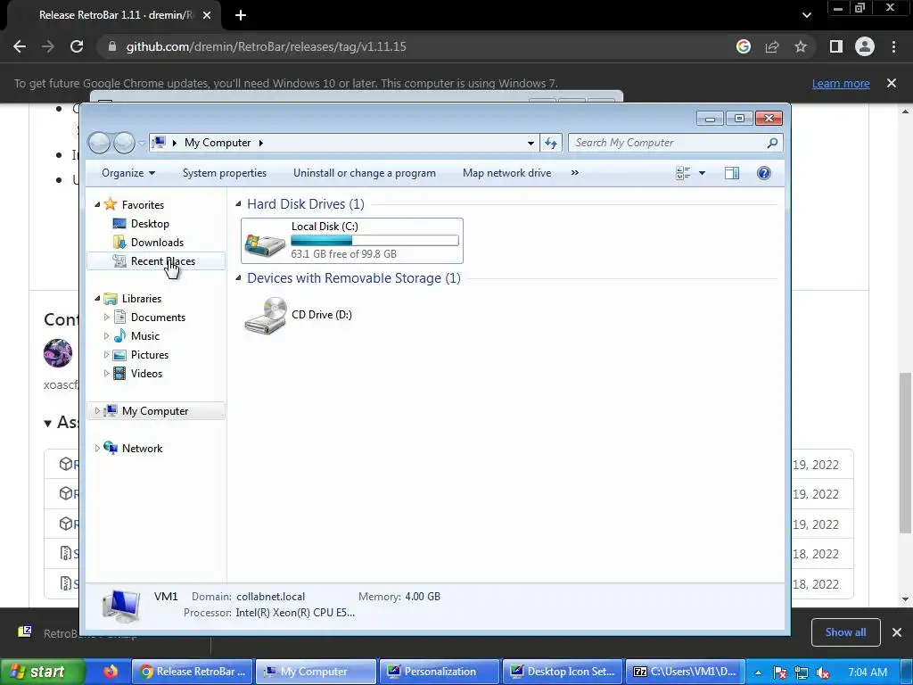Open the address bar history dropdown
This screenshot has height=685, width=913.
[531, 143]
